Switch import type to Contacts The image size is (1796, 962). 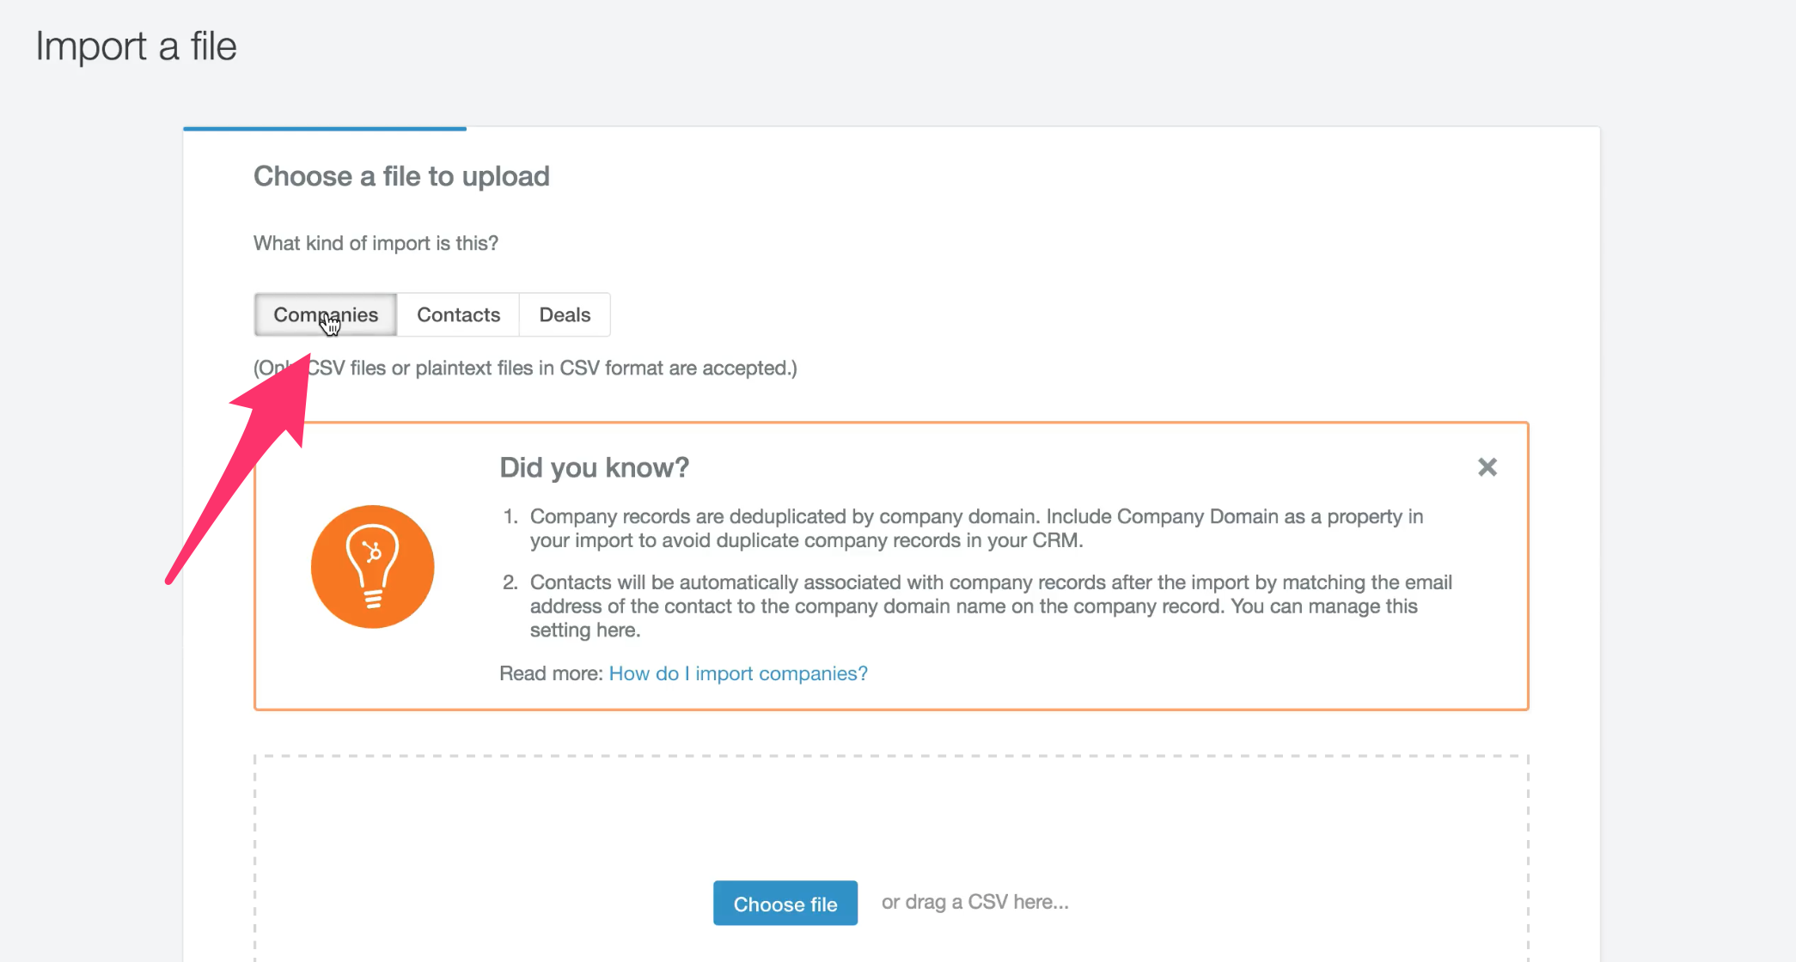click(x=458, y=314)
